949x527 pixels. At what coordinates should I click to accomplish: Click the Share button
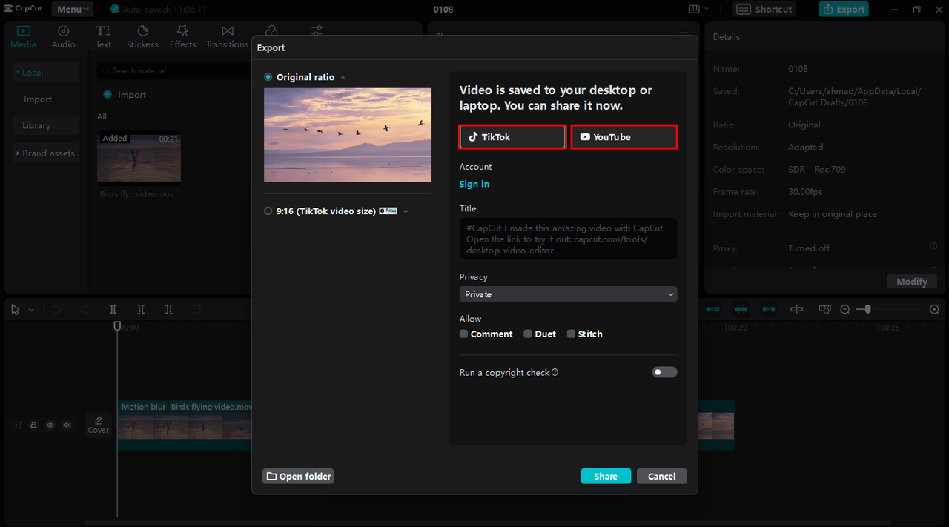point(606,476)
